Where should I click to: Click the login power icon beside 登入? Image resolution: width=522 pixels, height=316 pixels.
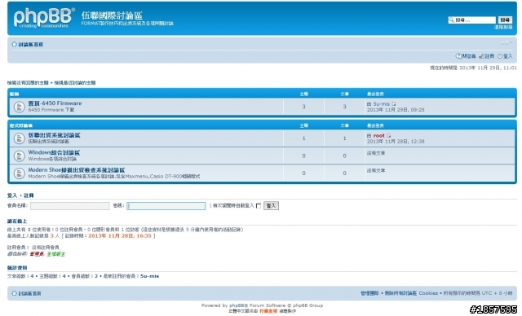(x=500, y=56)
